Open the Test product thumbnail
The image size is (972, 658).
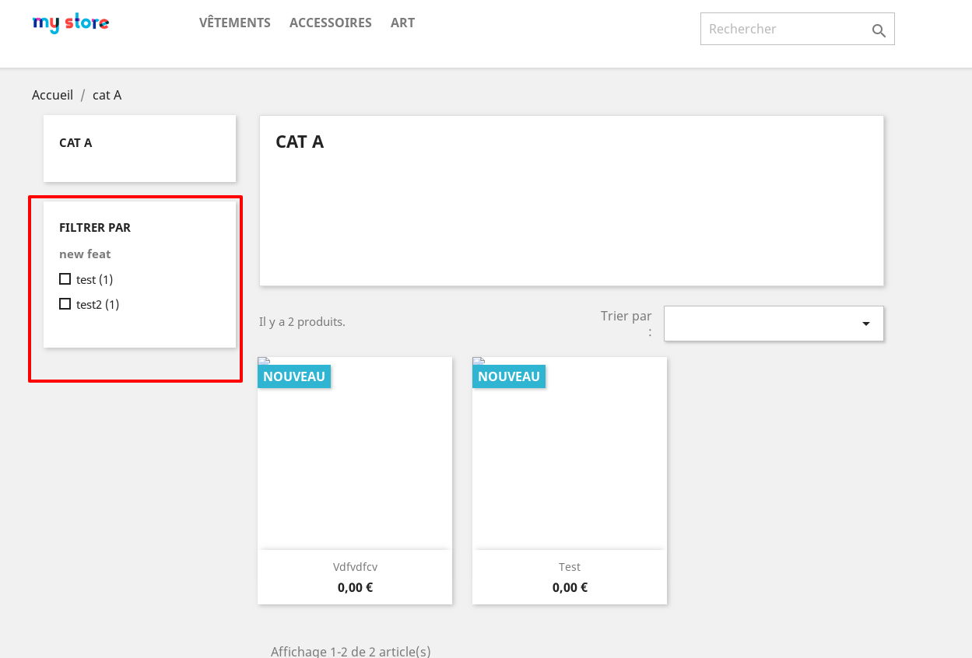point(570,453)
